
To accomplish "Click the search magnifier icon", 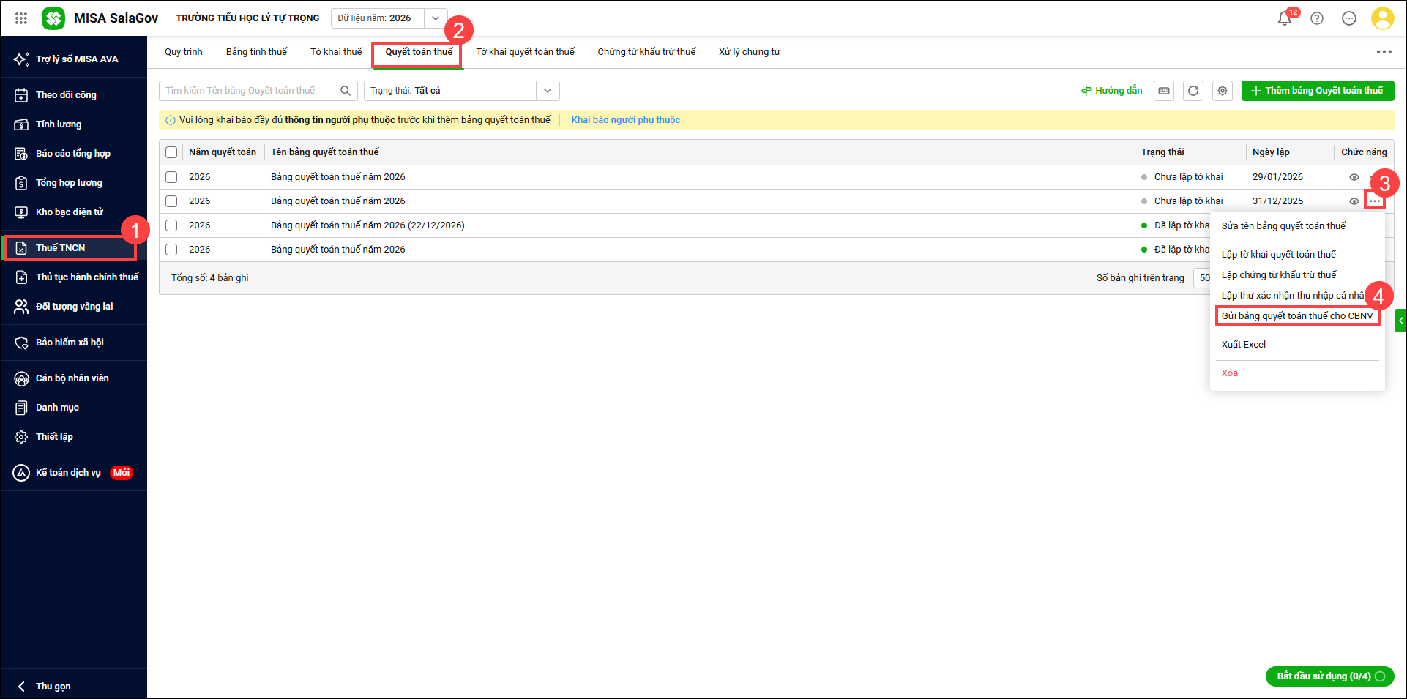I will (x=346, y=91).
